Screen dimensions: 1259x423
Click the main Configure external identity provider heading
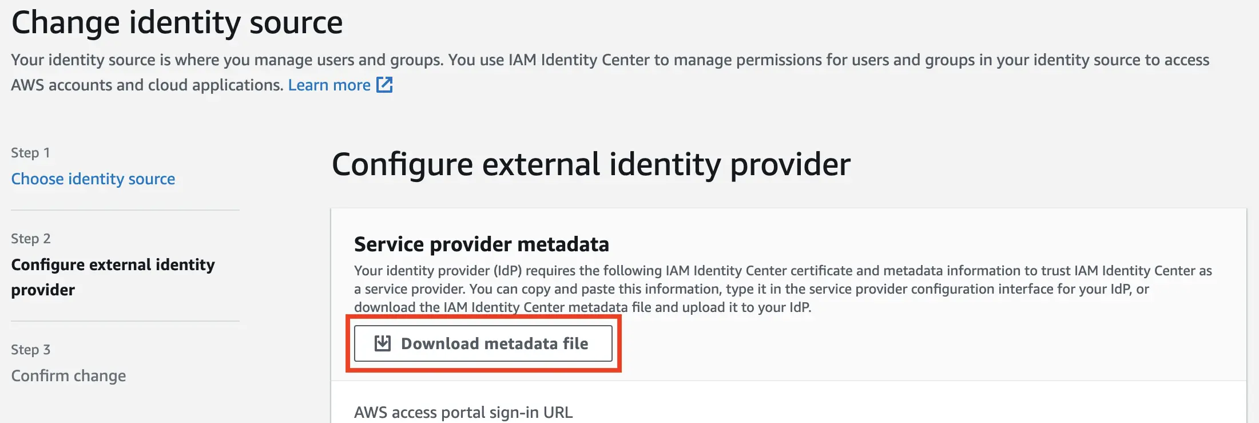(591, 165)
